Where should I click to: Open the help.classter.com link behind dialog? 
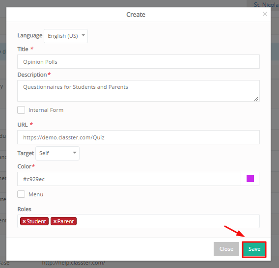[74, 263]
